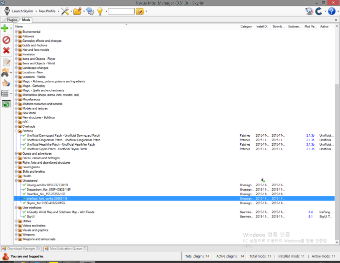Select the Mods tab
Screen dimensions: 340x263
click(x=26, y=20)
